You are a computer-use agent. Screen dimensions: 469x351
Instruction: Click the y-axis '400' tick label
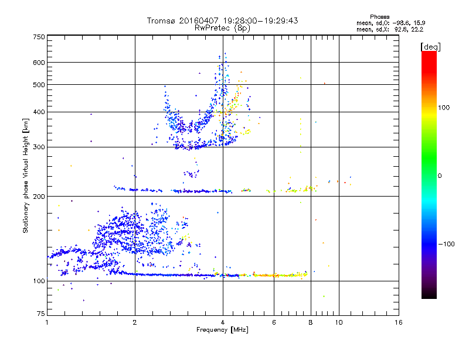click(x=39, y=112)
